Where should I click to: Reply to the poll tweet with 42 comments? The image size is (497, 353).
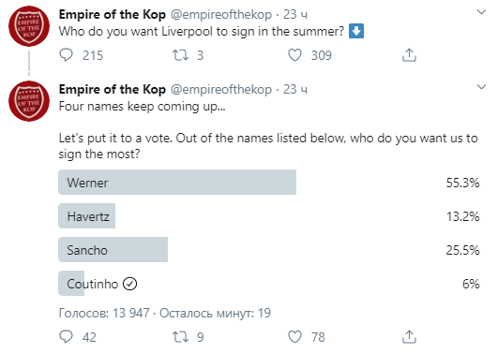pyautogui.click(x=67, y=337)
